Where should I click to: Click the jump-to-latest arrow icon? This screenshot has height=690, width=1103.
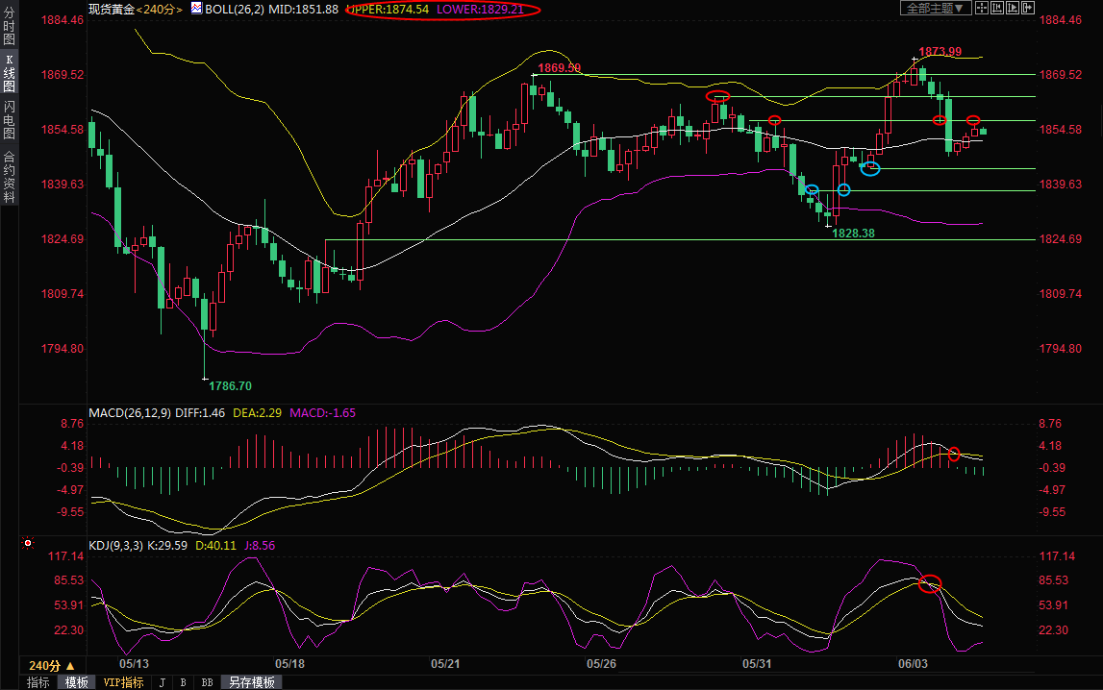coord(1028,8)
